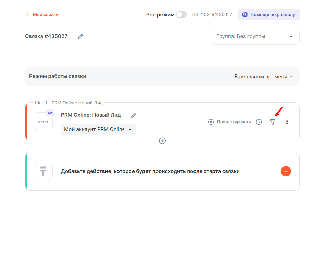Viewport: 326px width, 255px height.
Task: Open the В реальном времени mode dropdown
Action: 263,77
